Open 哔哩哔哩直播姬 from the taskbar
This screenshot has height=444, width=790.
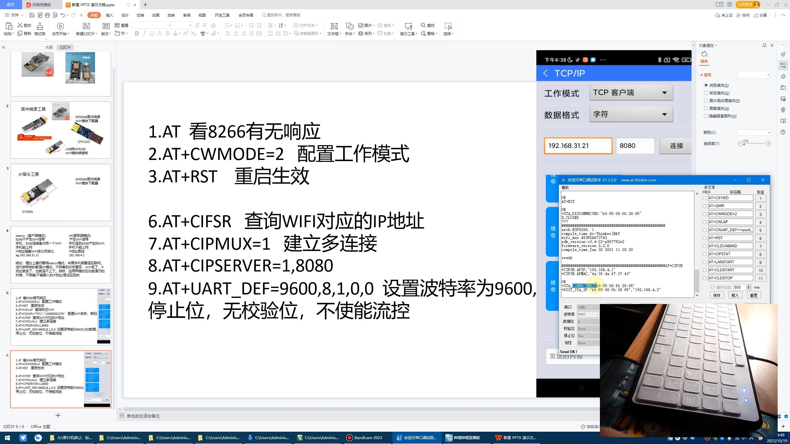pyautogui.click(x=462, y=438)
